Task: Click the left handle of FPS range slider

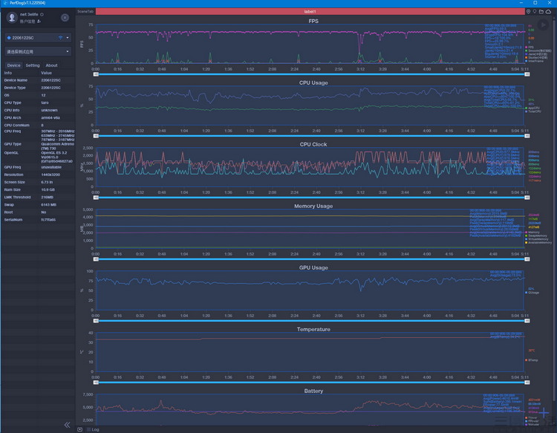Action: tap(96, 74)
